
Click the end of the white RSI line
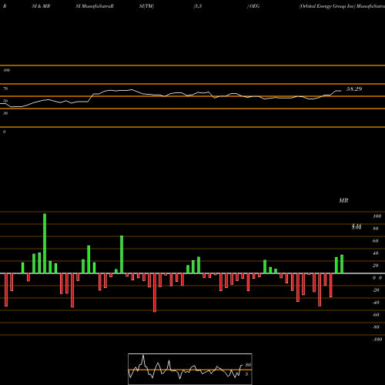click(x=341, y=91)
